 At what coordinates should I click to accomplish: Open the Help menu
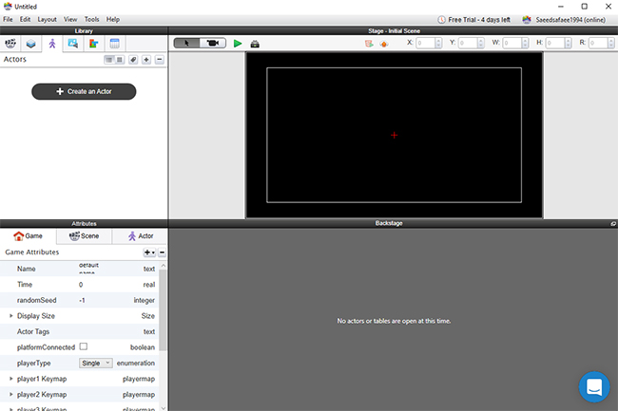[x=113, y=19]
